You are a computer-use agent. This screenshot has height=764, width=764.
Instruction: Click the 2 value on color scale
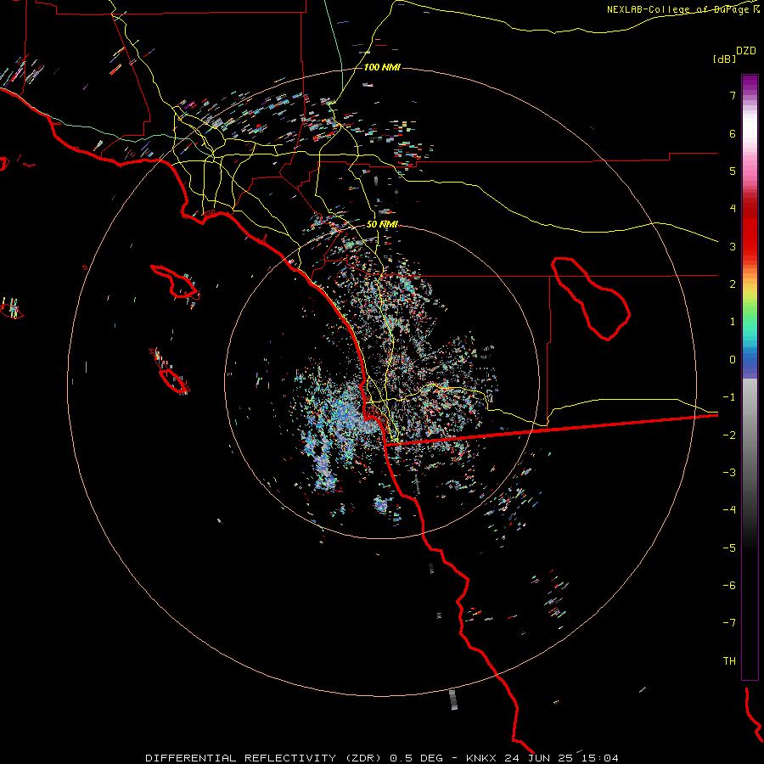coord(733,284)
